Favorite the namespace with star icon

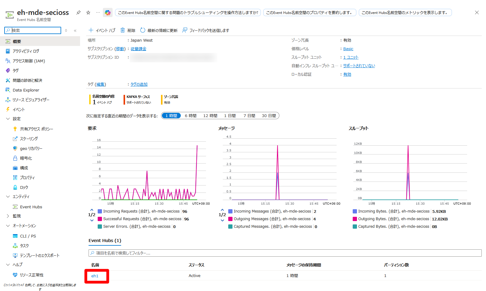[x=88, y=12]
